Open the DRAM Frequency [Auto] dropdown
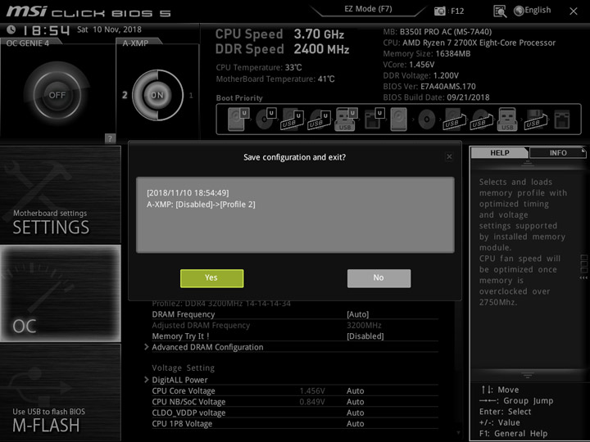The image size is (590, 442). point(357,314)
